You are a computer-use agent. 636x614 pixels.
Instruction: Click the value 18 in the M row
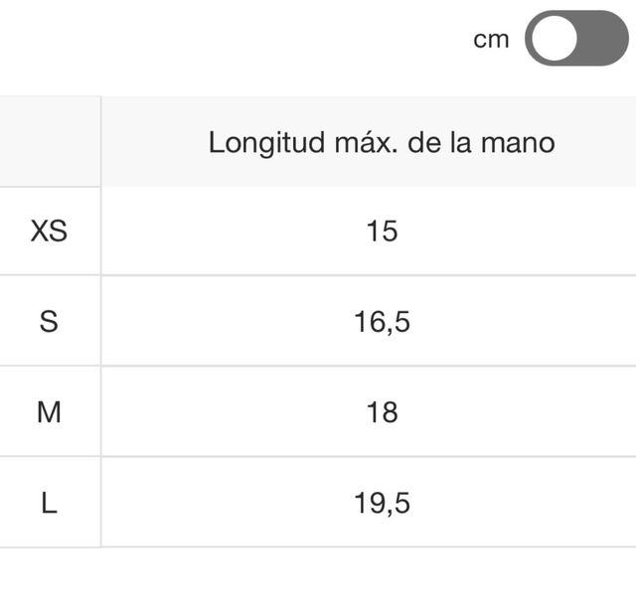point(382,412)
